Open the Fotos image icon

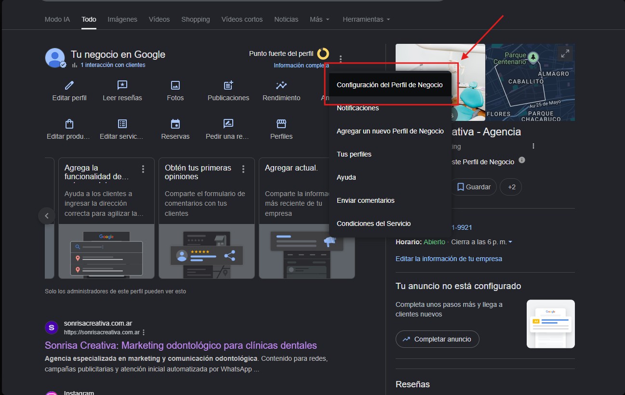(x=175, y=85)
